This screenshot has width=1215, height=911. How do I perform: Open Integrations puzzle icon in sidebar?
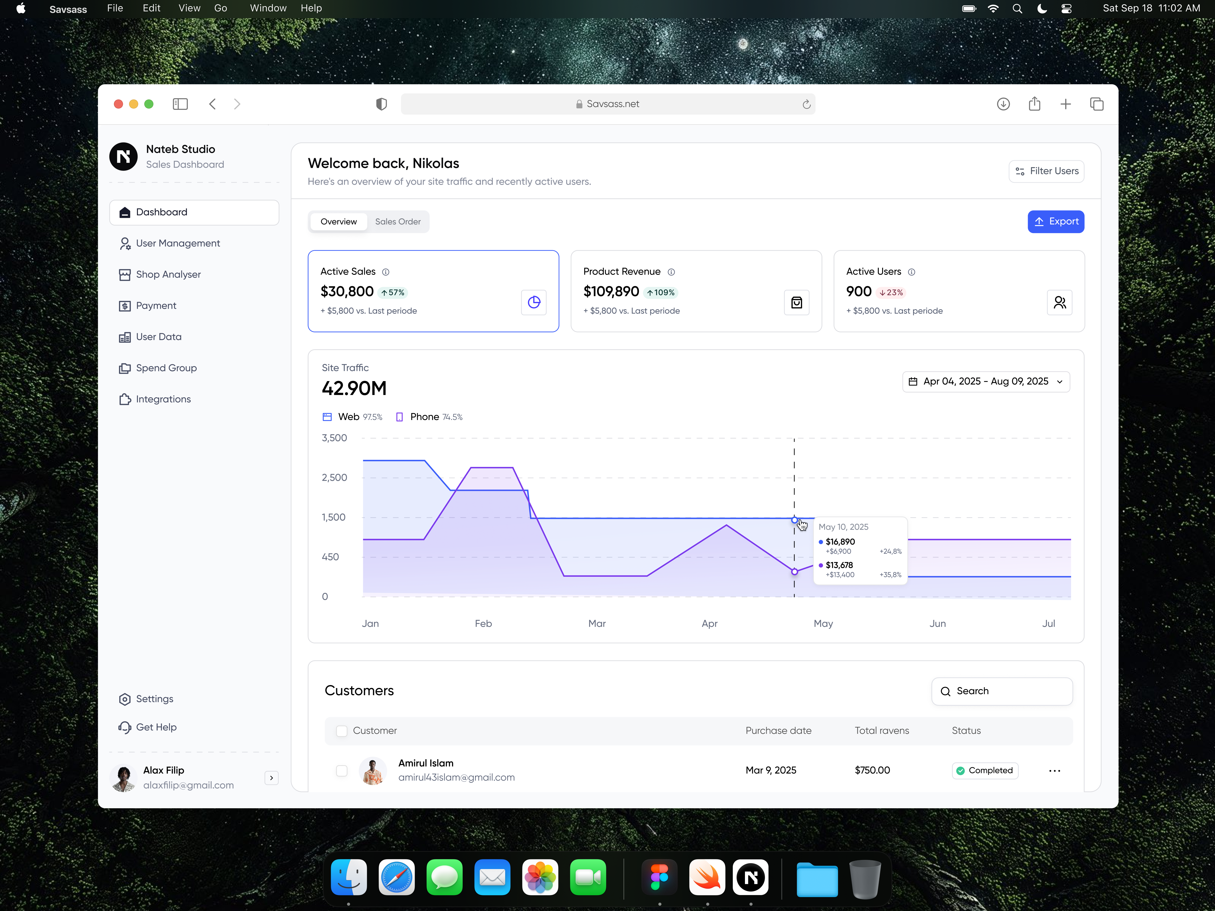point(125,399)
